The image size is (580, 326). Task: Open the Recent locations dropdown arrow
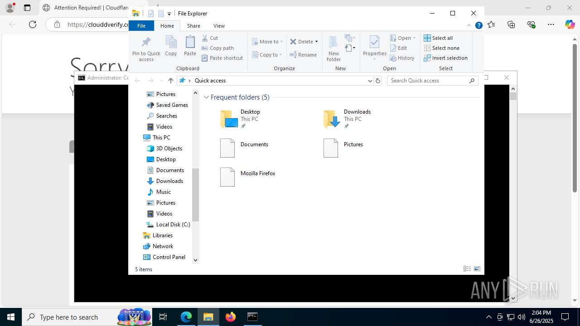click(x=161, y=81)
